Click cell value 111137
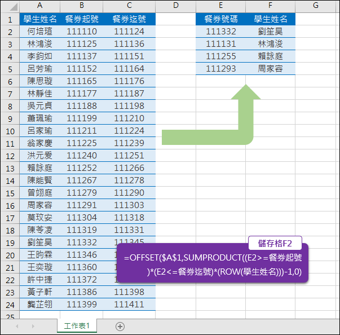Image resolution: width=340 pixels, height=335 pixels. tap(82, 56)
